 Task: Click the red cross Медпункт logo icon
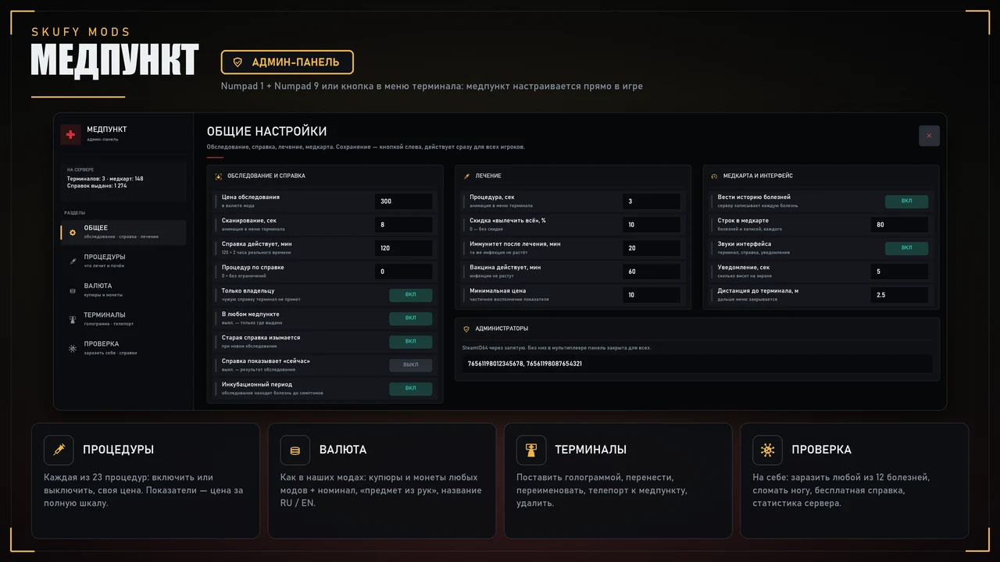[x=70, y=134]
